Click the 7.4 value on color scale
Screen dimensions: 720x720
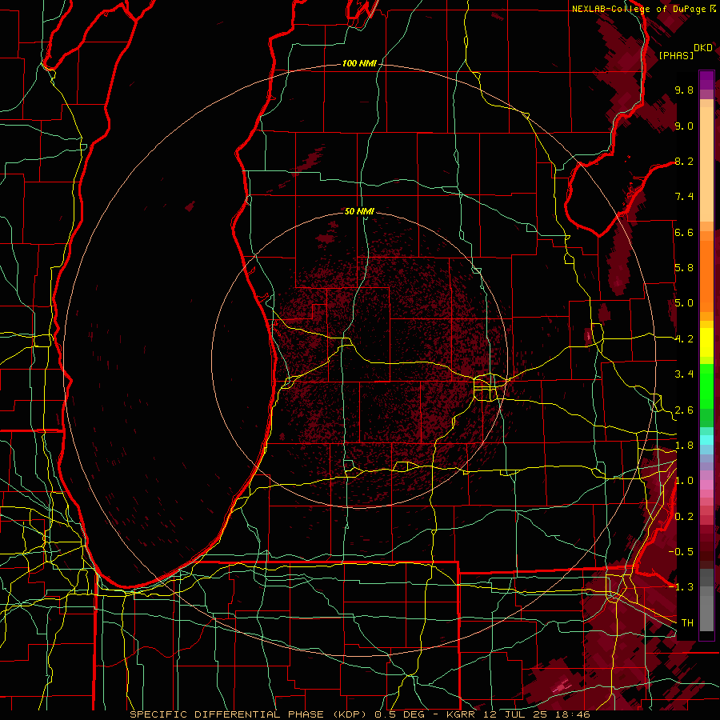pyautogui.click(x=684, y=197)
